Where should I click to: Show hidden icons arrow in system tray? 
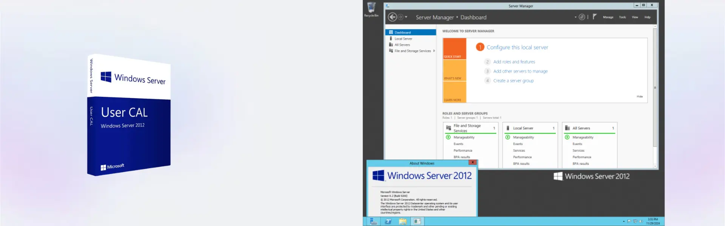(x=623, y=221)
